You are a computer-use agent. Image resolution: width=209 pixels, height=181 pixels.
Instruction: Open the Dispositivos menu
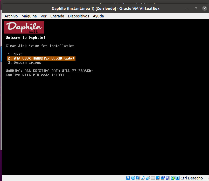coord(79,16)
